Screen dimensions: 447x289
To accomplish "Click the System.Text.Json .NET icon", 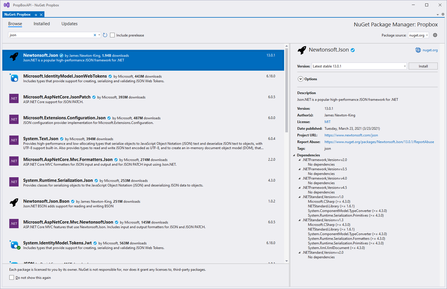I will point(14,140).
